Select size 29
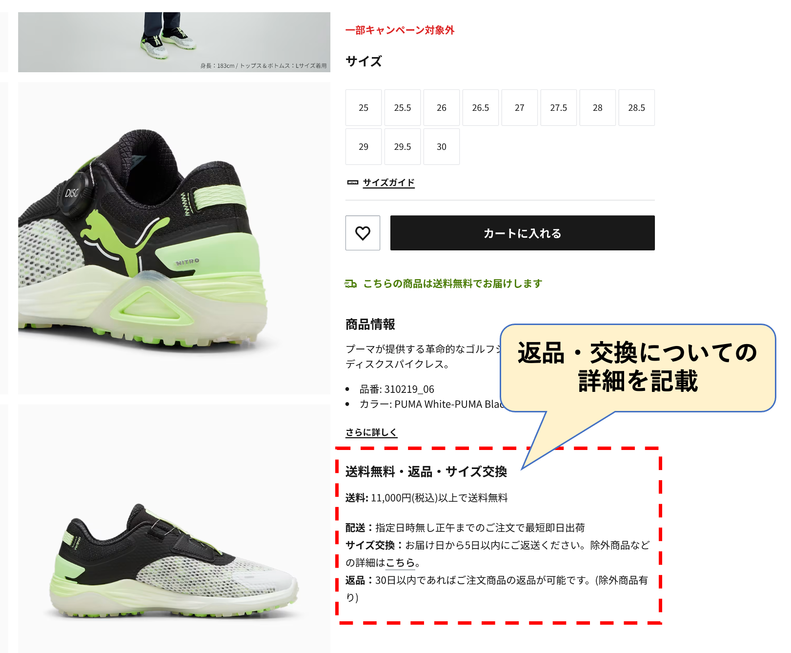Image resolution: width=791 pixels, height=653 pixels. (x=364, y=146)
